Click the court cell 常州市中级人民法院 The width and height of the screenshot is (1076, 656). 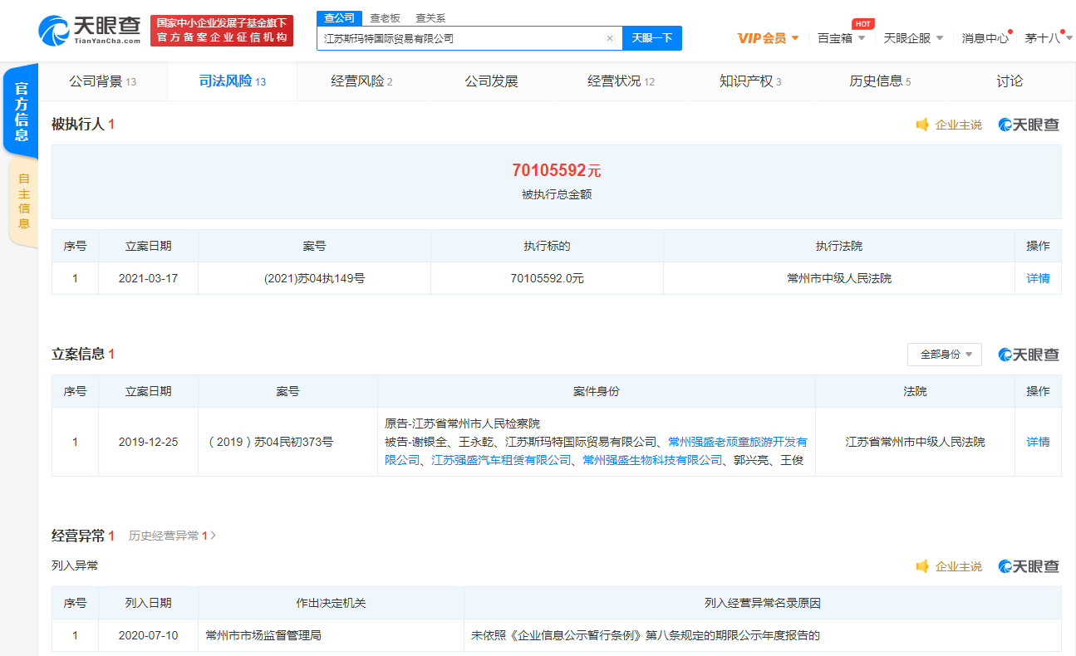(839, 279)
